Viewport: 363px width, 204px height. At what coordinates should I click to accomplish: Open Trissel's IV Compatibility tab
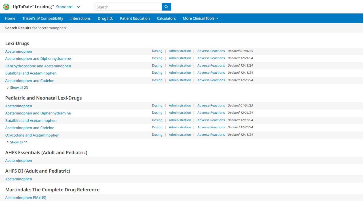coord(43,18)
